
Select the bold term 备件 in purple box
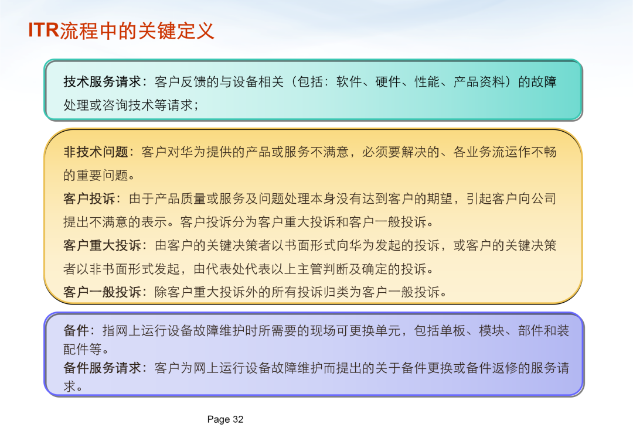click(x=76, y=331)
